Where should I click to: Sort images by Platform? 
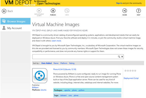click(x=64, y=63)
